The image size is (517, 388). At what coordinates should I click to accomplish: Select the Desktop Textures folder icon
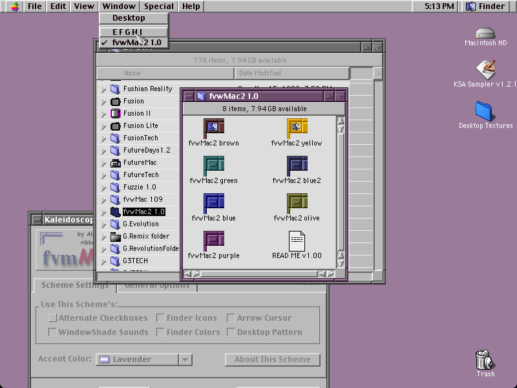click(483, 111)
